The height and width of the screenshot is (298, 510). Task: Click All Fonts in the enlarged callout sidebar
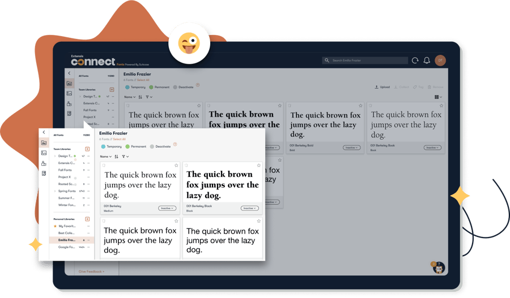(x=58, y=135)
